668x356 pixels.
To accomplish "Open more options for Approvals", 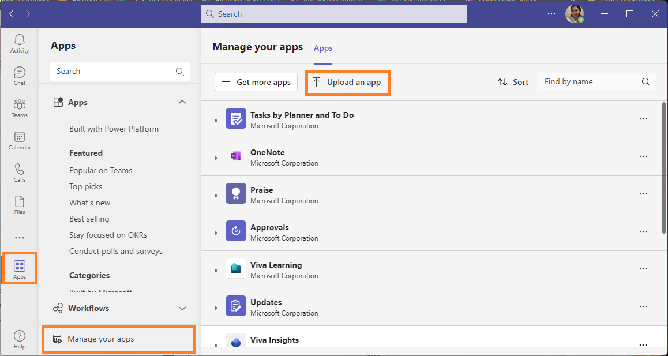I will tap(643, 231).
